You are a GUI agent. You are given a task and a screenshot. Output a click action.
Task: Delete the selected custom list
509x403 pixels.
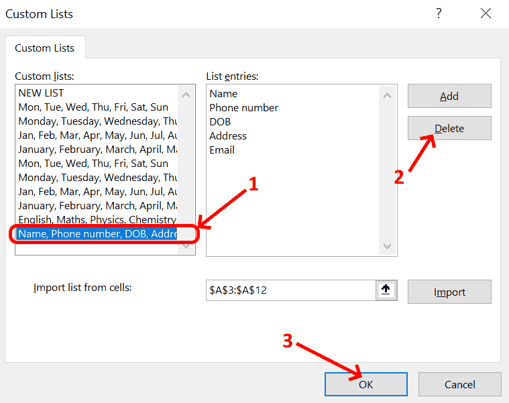coord(449,128)
